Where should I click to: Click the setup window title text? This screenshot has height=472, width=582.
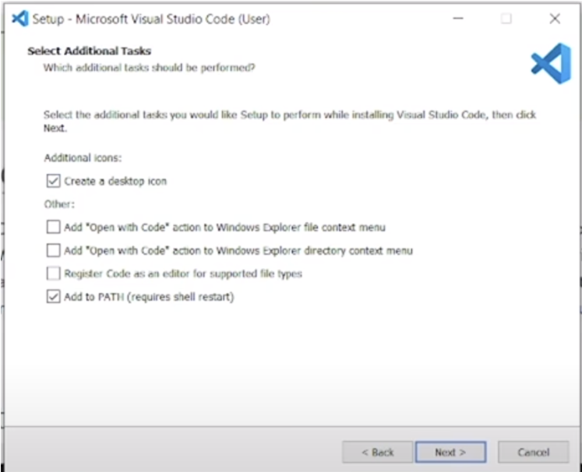click(x=151, y=19)
